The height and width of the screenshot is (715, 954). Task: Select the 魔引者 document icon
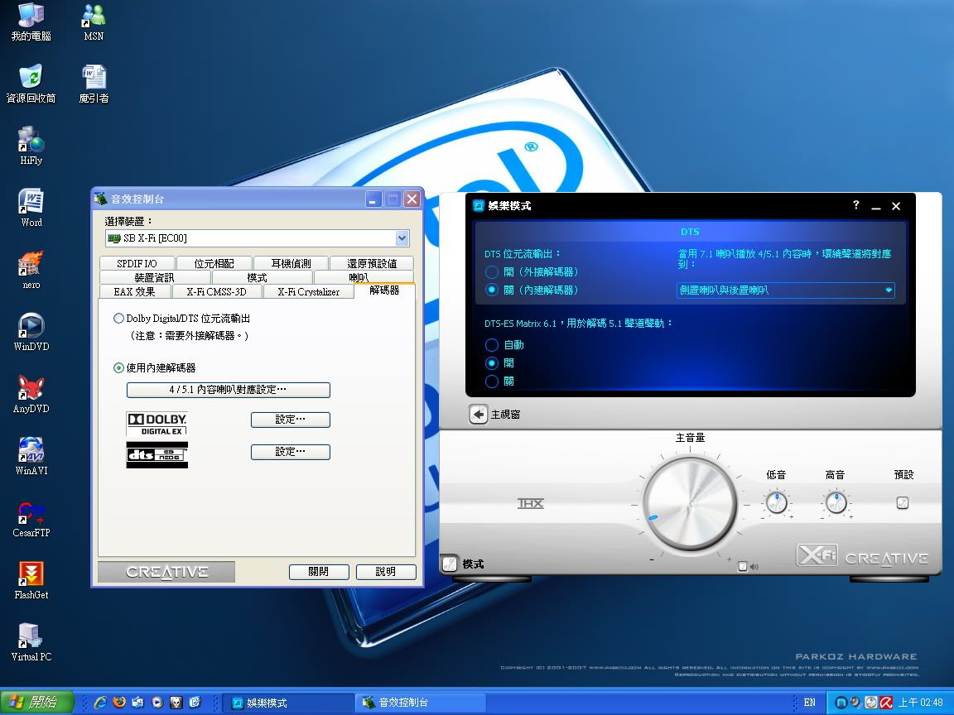pos(94,84)
